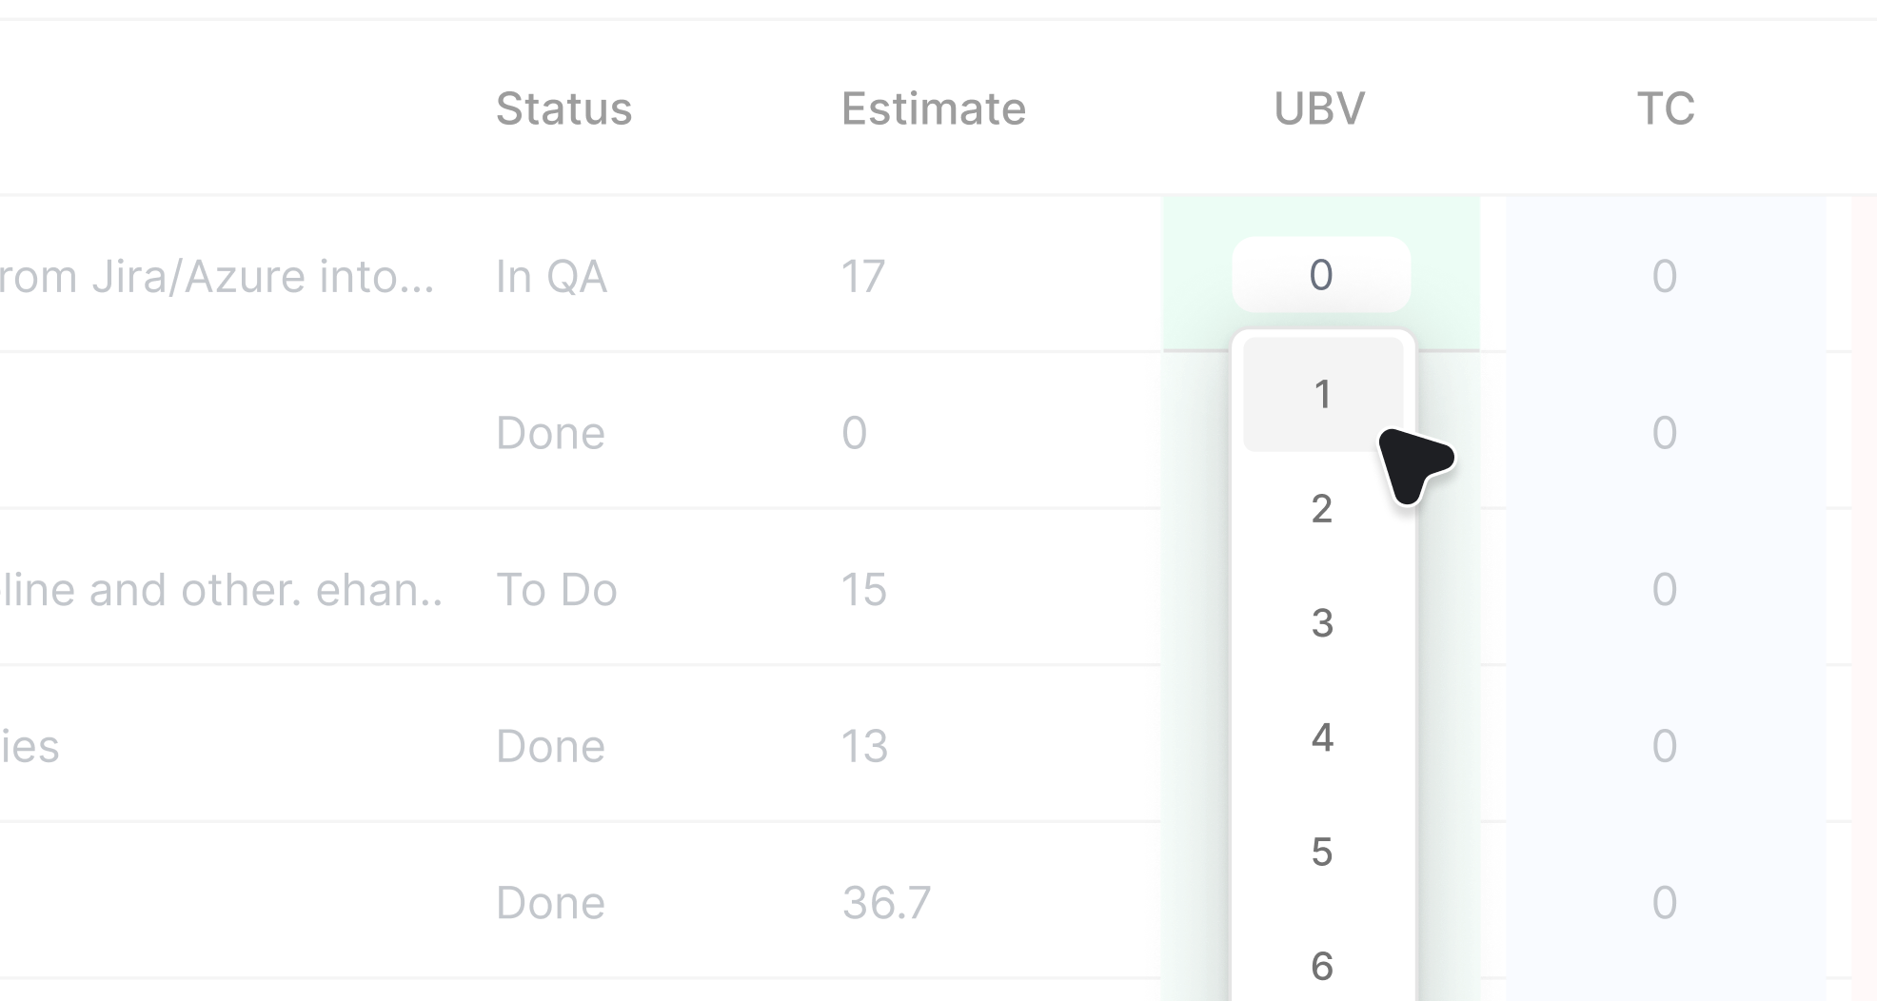The image size is (1877, 1001).
Task: Click the Status column header
Action: 563,108
